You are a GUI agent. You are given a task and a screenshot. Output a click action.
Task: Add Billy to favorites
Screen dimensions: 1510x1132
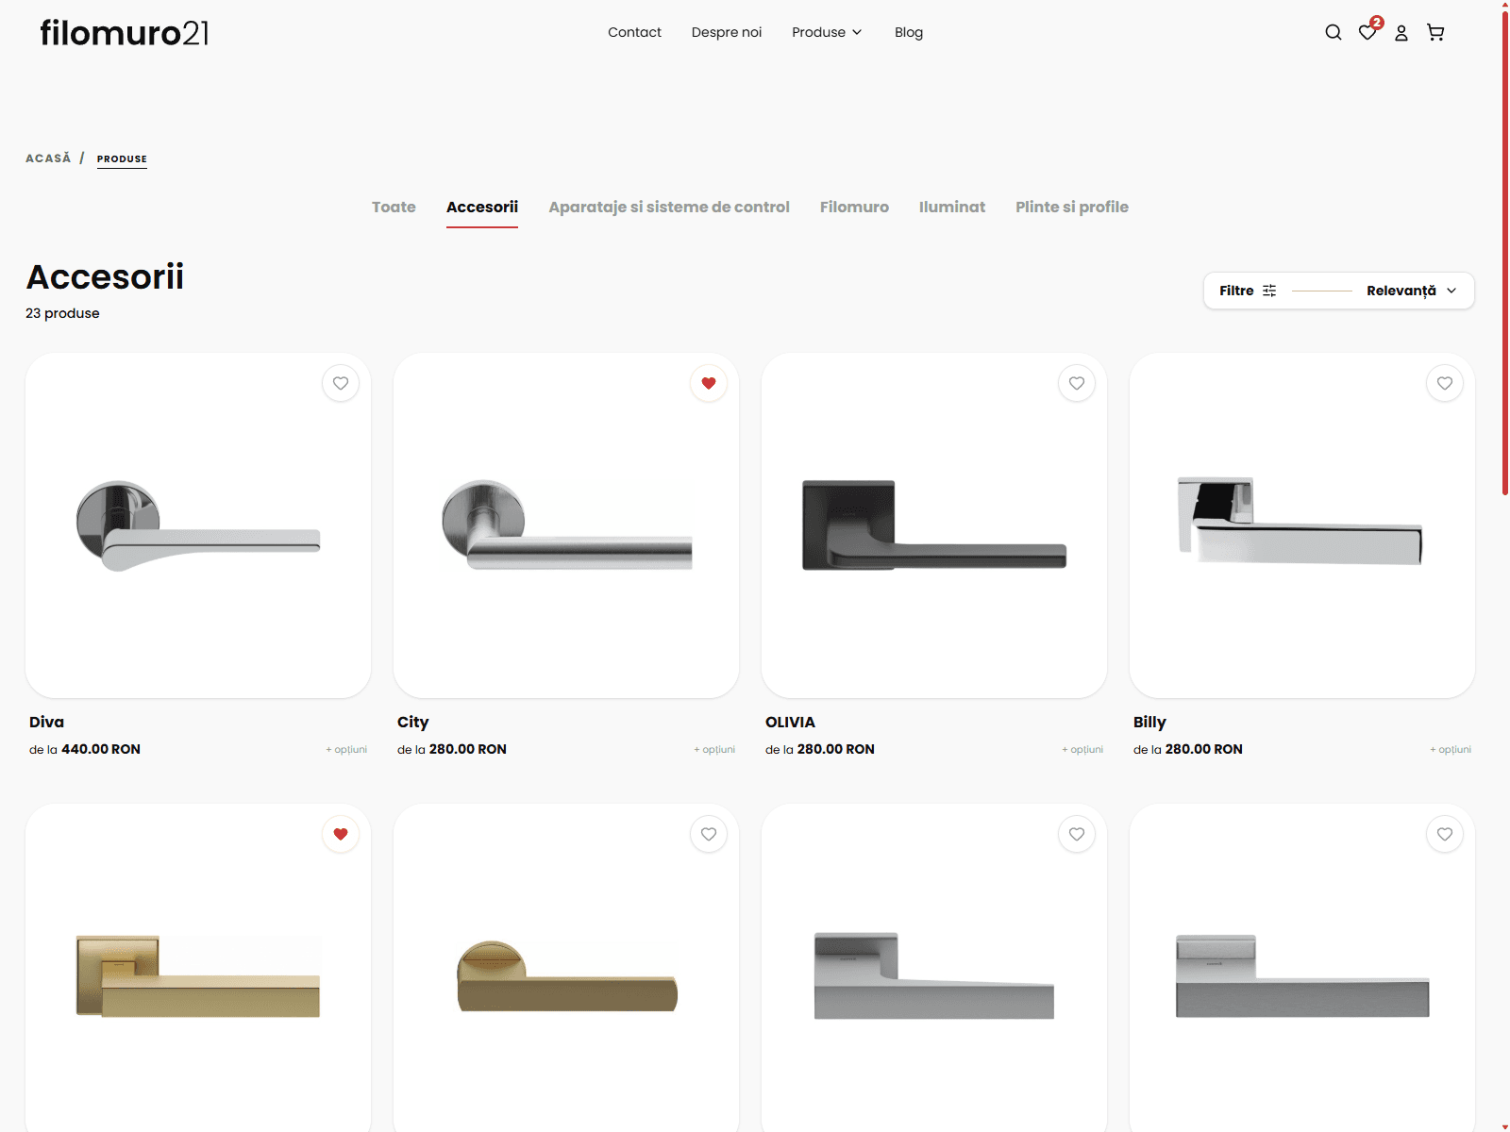[x=1445, y=383]
